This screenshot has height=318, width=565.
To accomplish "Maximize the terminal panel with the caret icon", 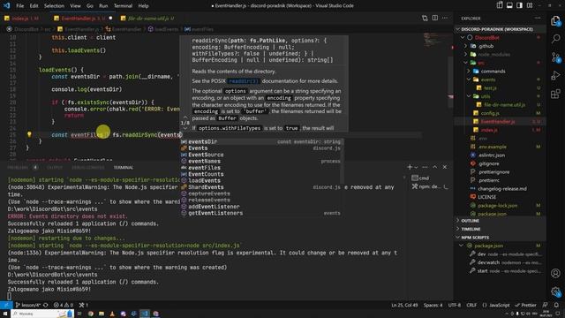I will [435, 167].
